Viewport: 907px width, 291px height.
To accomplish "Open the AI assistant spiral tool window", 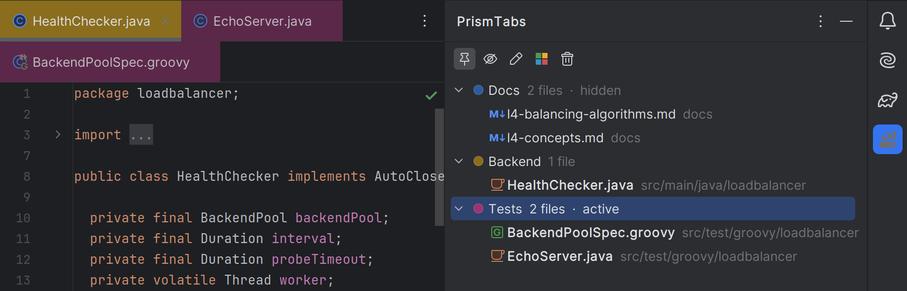I will click(x=888, y=60).
